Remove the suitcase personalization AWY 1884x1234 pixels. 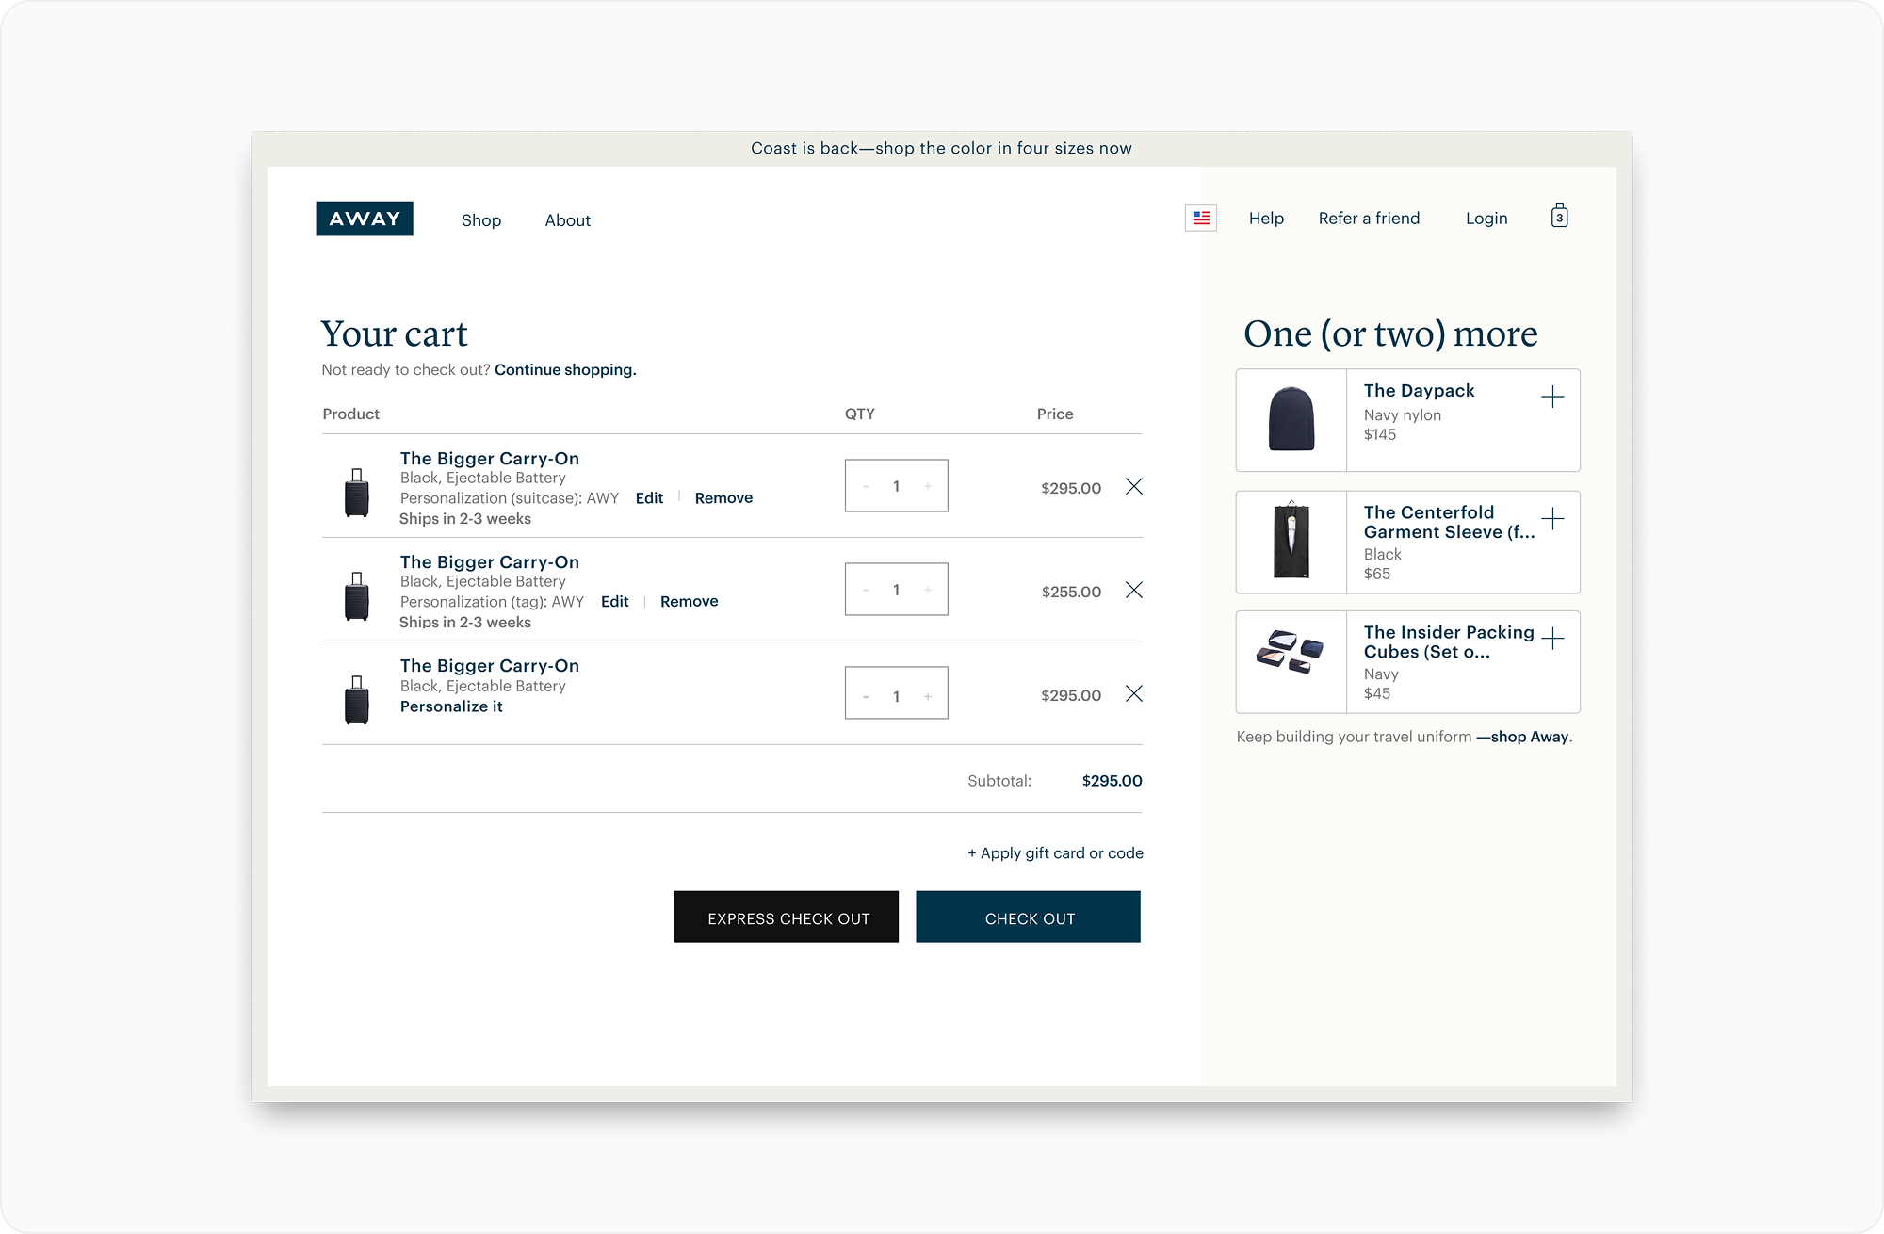click(723, 497)
